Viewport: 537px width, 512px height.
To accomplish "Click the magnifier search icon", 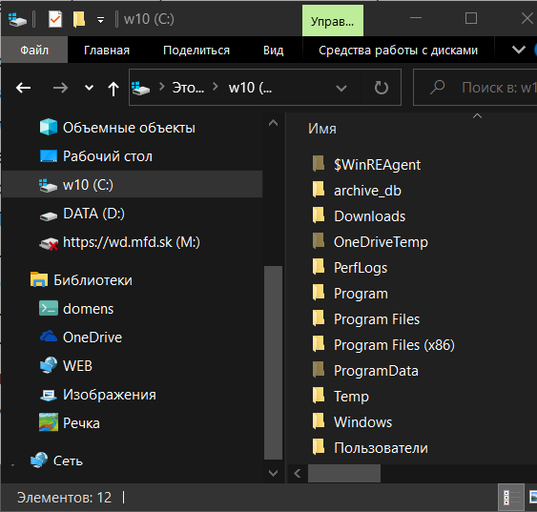I will 438,88.
